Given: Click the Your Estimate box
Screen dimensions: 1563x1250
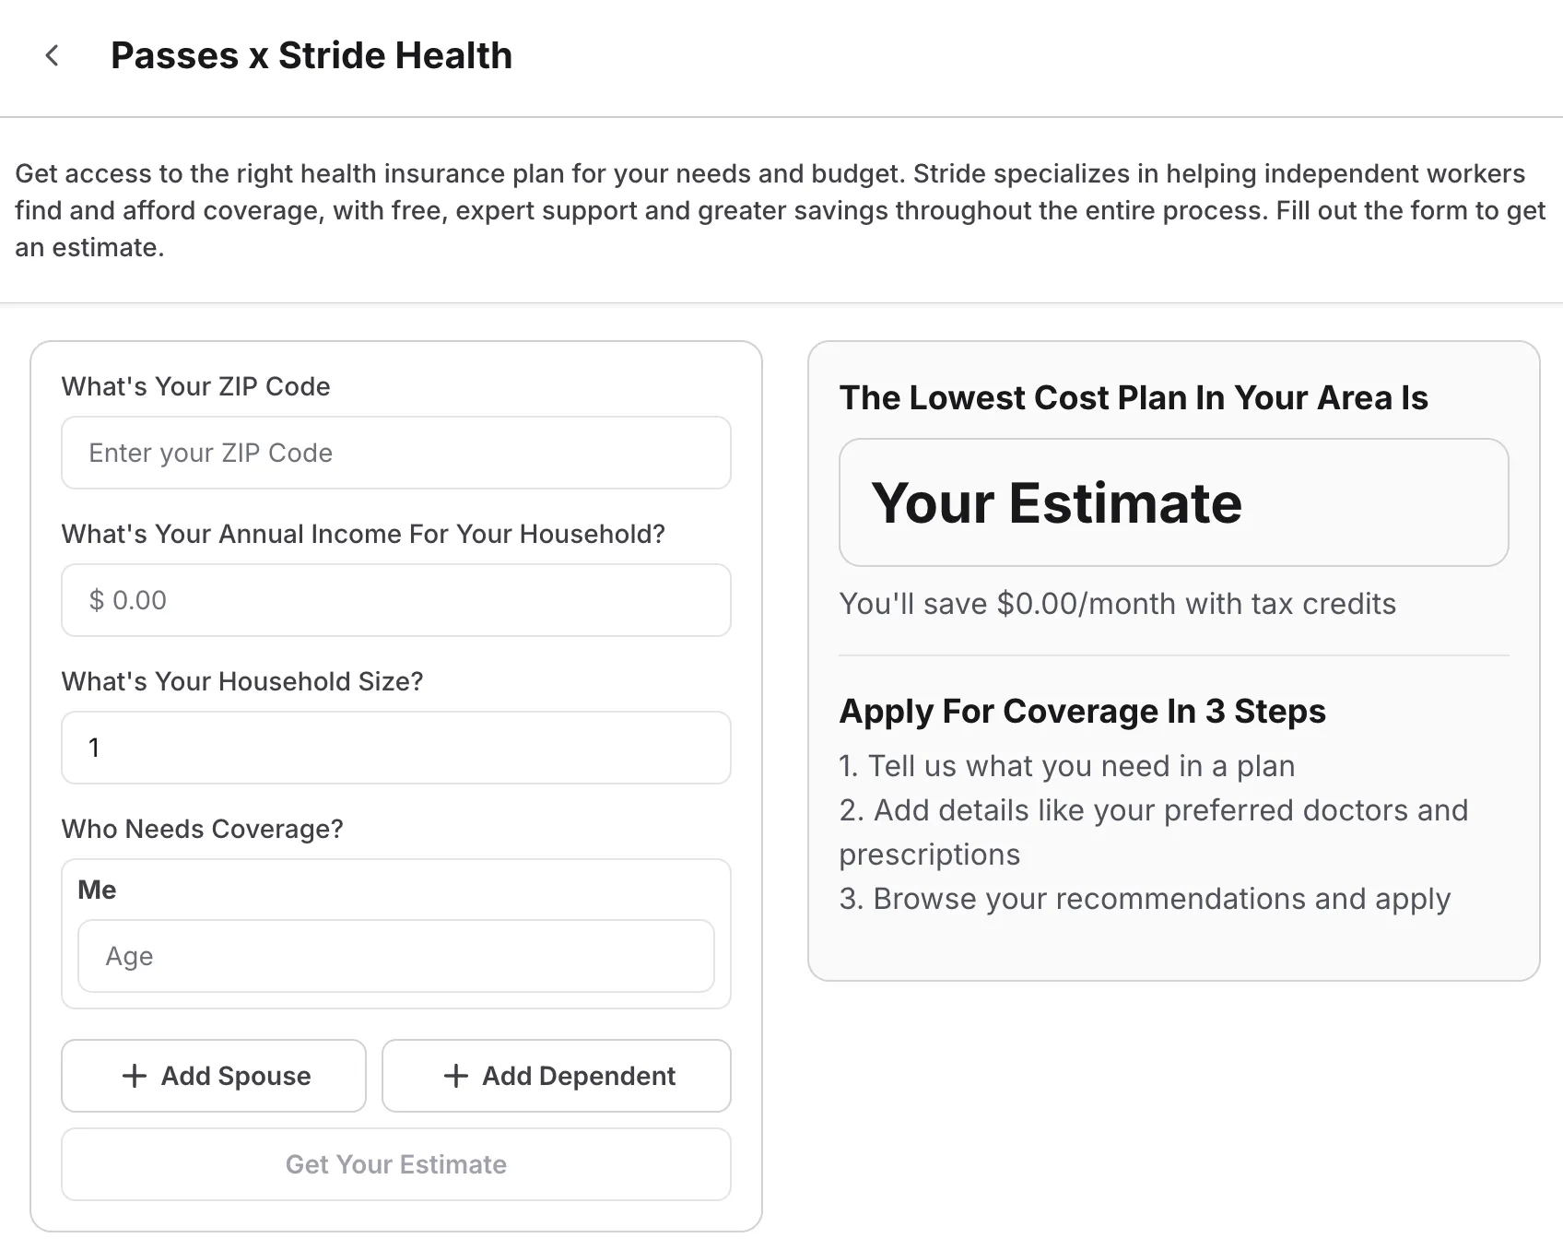Looking at the screenshot, I should point(1171,503).
